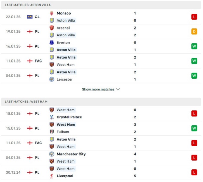The height and width of the screenshot is (182, 203).
Task: Click the Liverpool club crest icon
Action: click(x=52, y=176)
